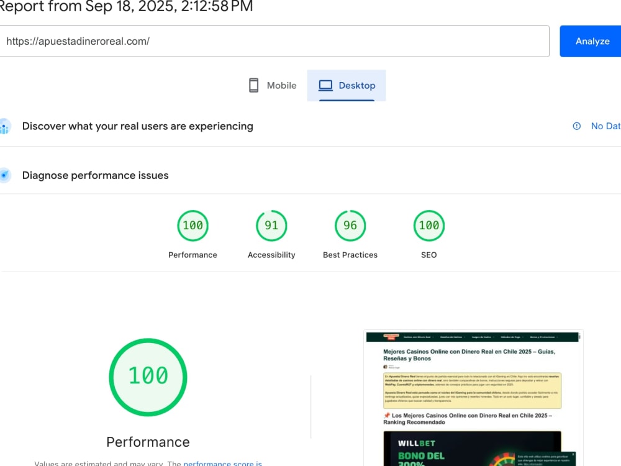Click the URL input field

tap(274, 41)
